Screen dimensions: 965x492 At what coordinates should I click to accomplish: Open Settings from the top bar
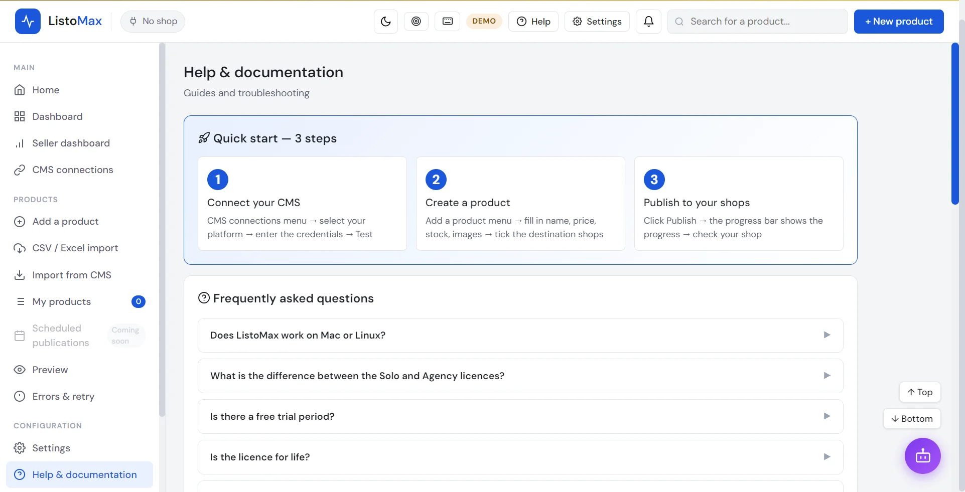[x=597, y=22]
